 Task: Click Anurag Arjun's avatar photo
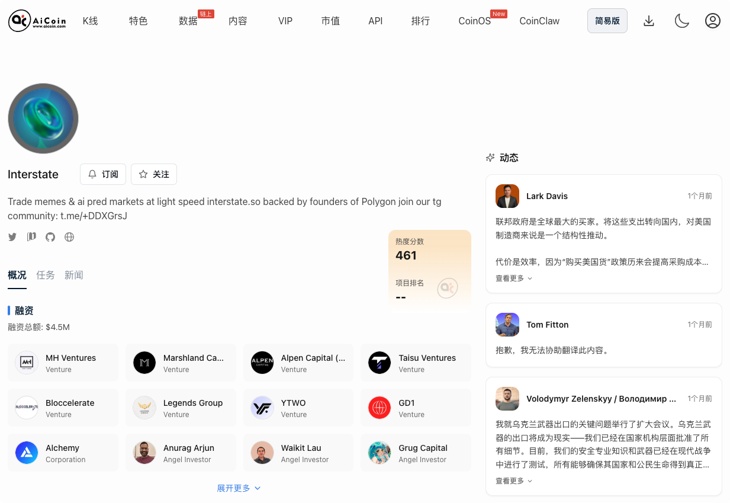[144, 453]
